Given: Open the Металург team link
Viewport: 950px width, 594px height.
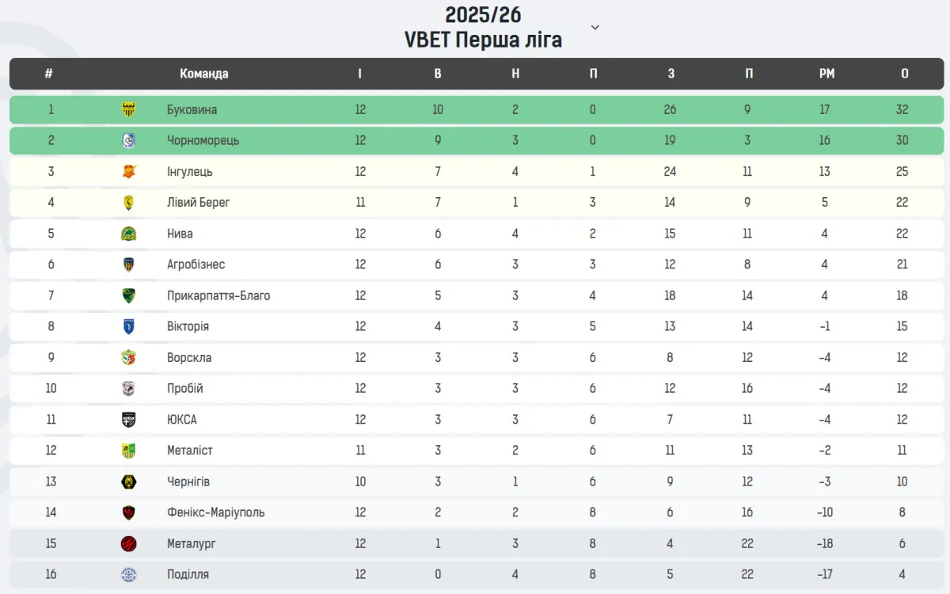Looking at the screenshot, I should pos(191,543).
